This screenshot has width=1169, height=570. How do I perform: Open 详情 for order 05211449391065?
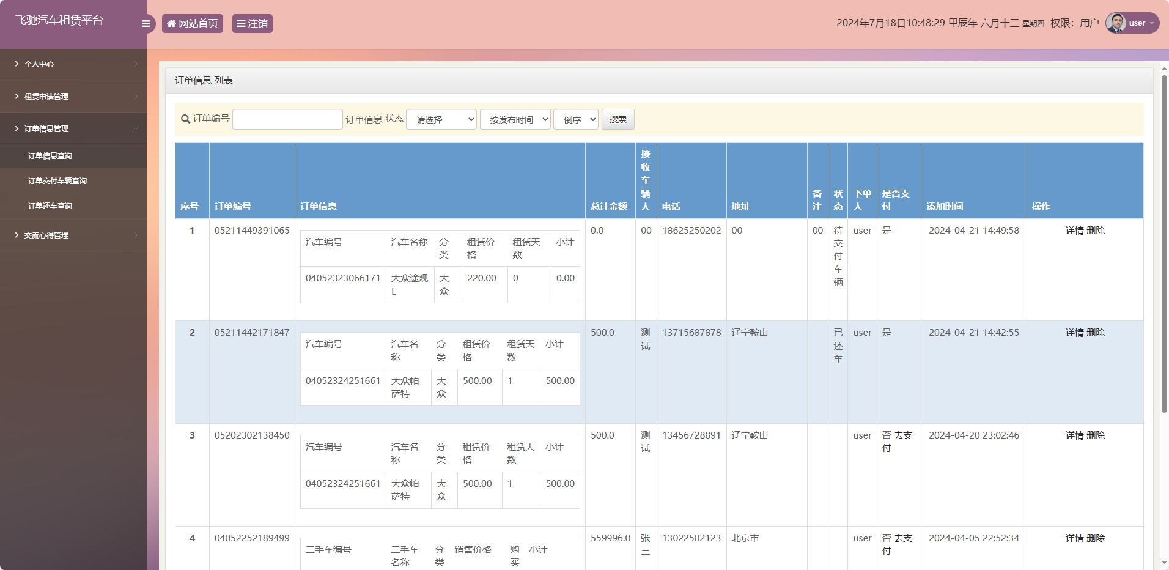1074,231
